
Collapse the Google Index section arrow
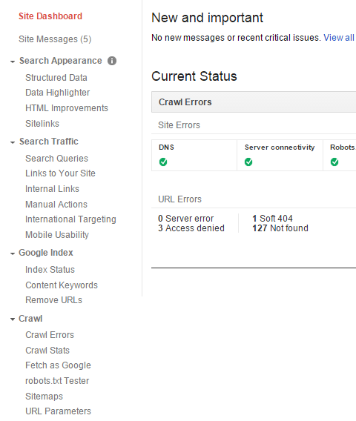tap(13, 253)
